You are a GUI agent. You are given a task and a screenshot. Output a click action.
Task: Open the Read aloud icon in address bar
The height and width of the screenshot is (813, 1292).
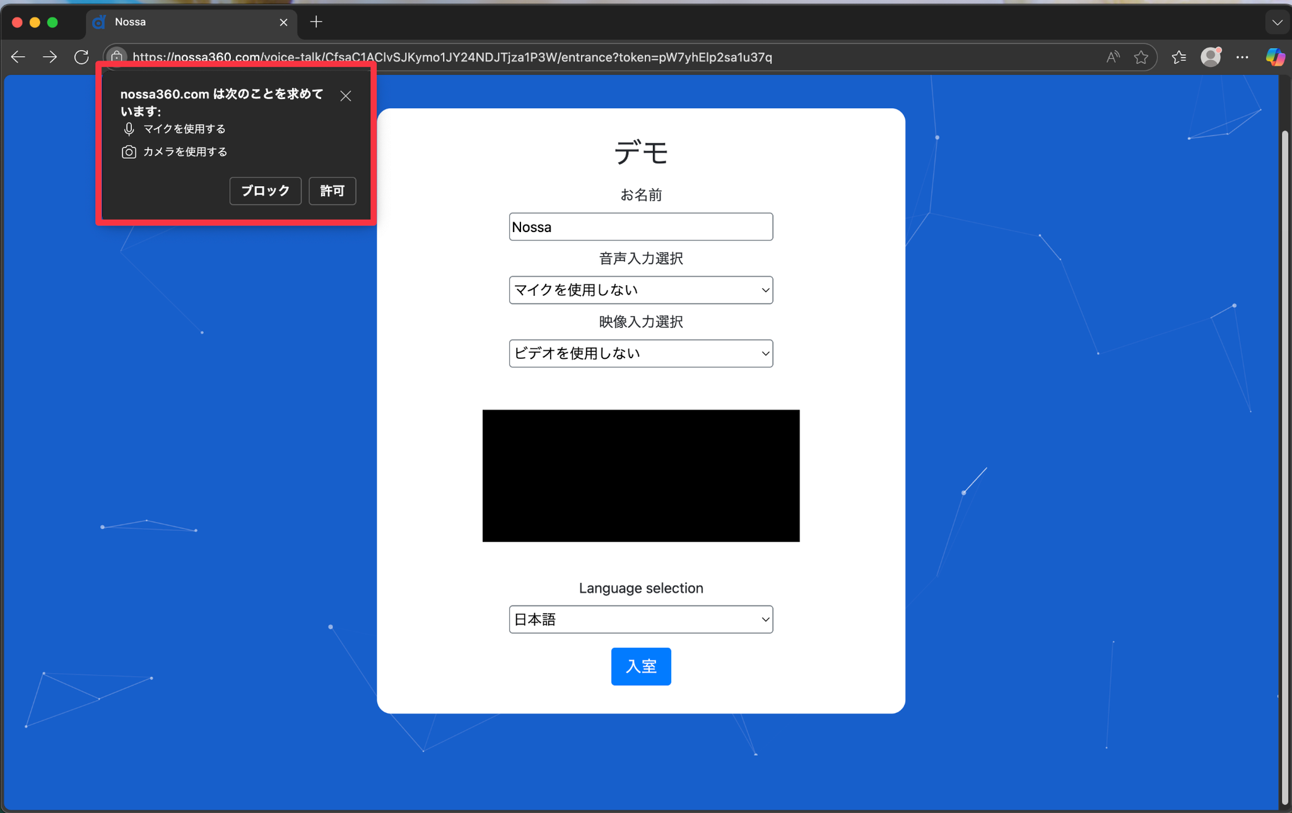pos(1113,57)
